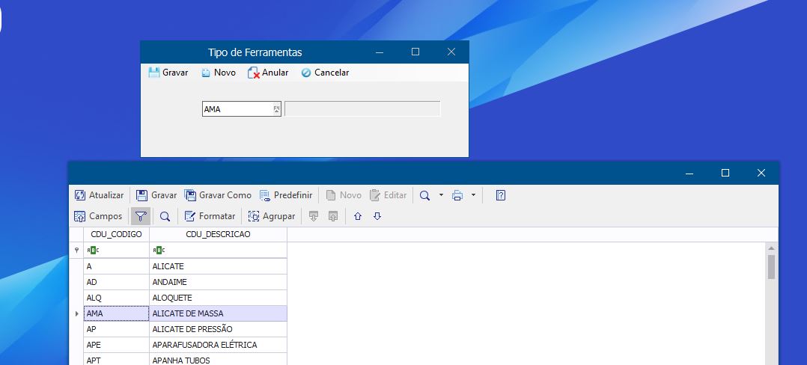The width and height of the screenshot is (807, 365).
Task: Refresh the list with Atualizar
Action: click(x=100, y=195)
